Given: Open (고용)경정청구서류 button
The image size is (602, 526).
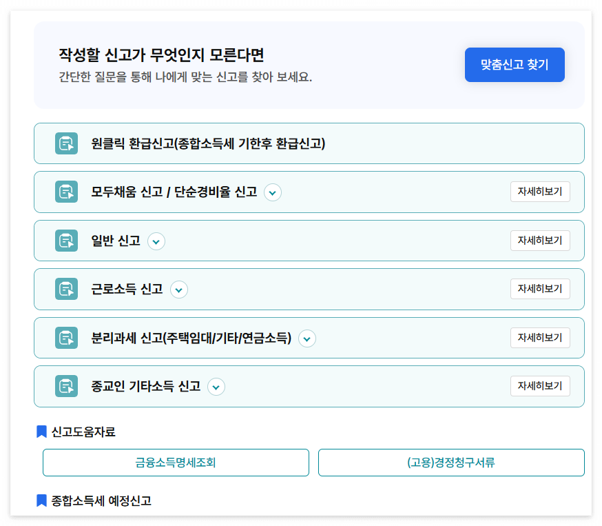Looking at the screenshot, I should pos(451,462).
